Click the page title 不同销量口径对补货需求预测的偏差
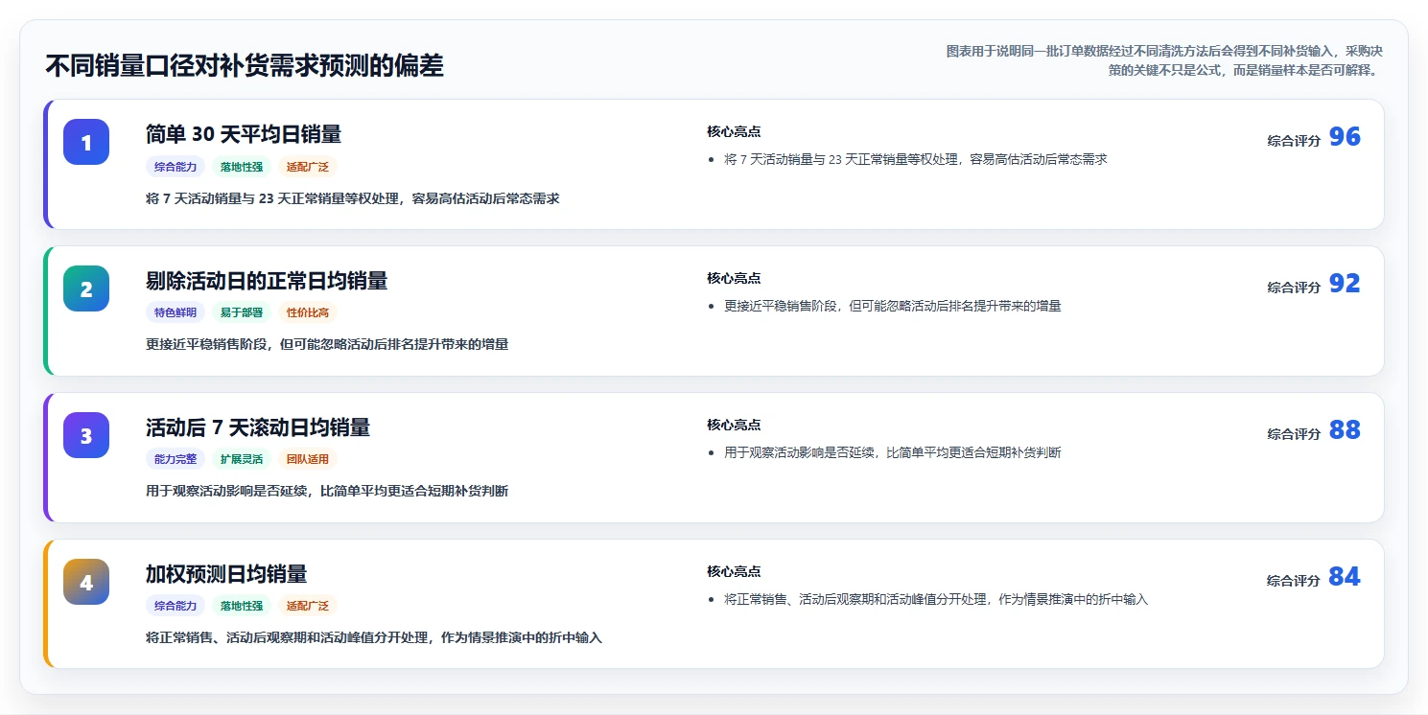 click(x=245, y=66)
